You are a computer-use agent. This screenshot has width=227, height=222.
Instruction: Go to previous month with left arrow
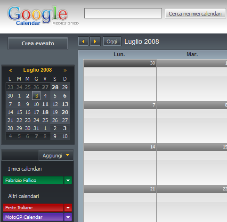83,41
